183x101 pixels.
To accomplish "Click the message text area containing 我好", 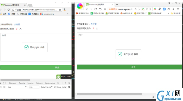I will 129,47.
